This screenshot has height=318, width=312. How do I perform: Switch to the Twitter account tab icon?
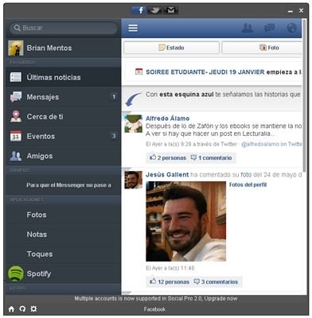coord(154,10)
